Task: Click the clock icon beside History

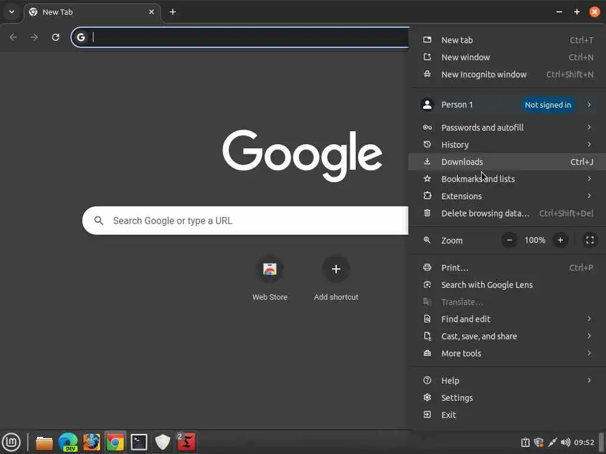Action: coord(427,144)
